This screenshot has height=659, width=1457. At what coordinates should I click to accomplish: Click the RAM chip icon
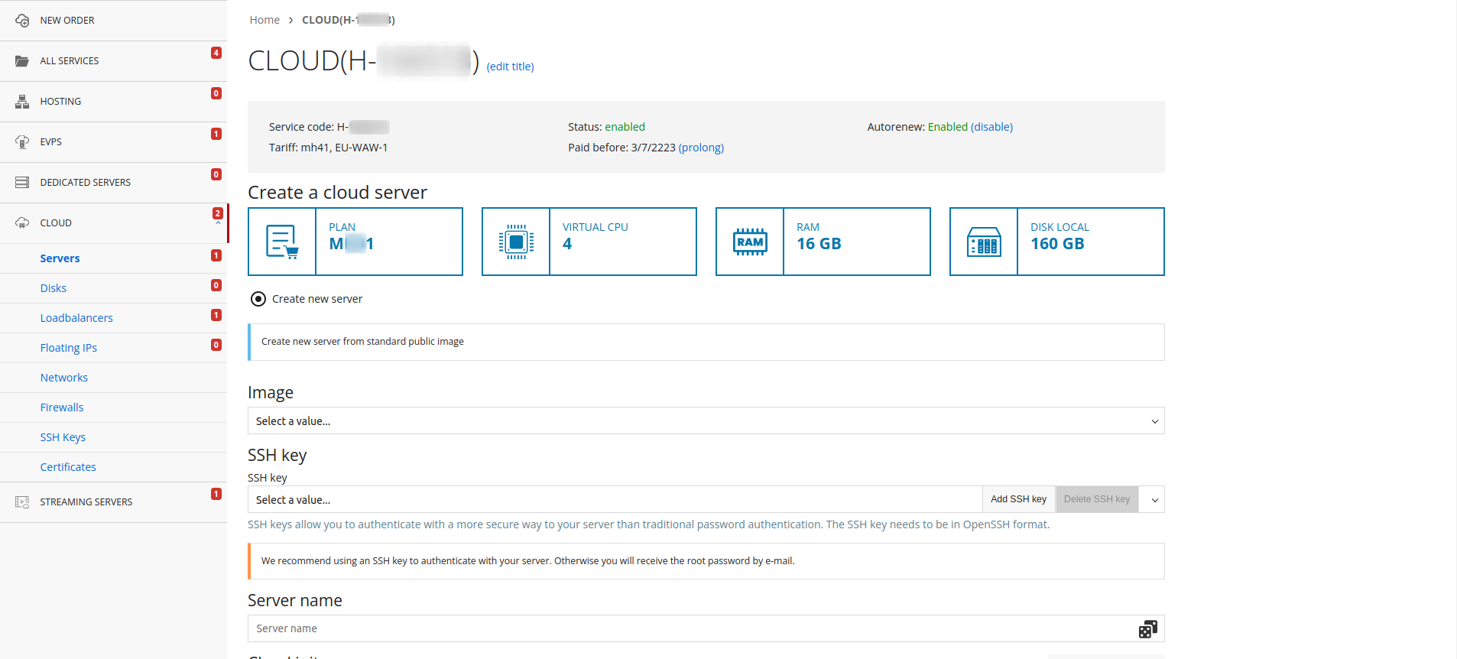(x=750, y=242)
